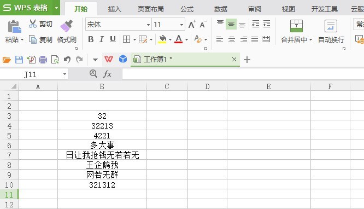
Task: Click the auto wrap text icon
Action: (x=331, y=26)
